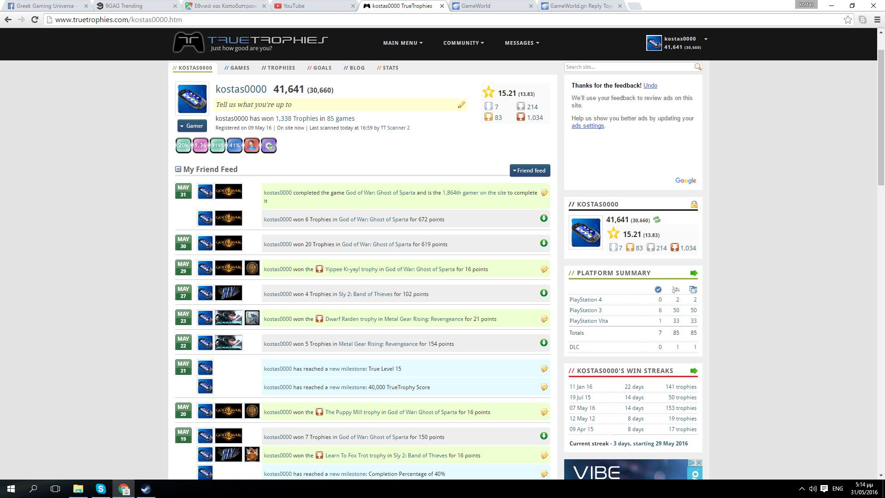
Task: Click the 11 Jan 16 win streak row
Action: (633, 387)
